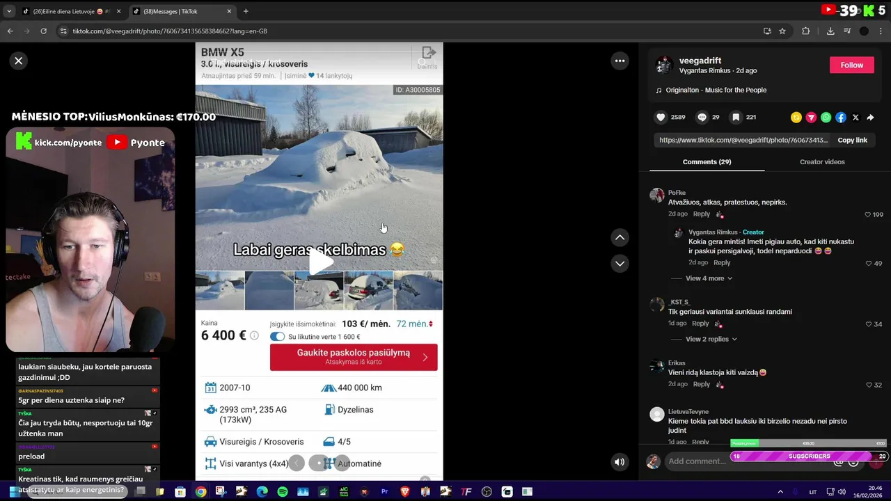Open Spotify from the taskbar

tap(283, 491)
